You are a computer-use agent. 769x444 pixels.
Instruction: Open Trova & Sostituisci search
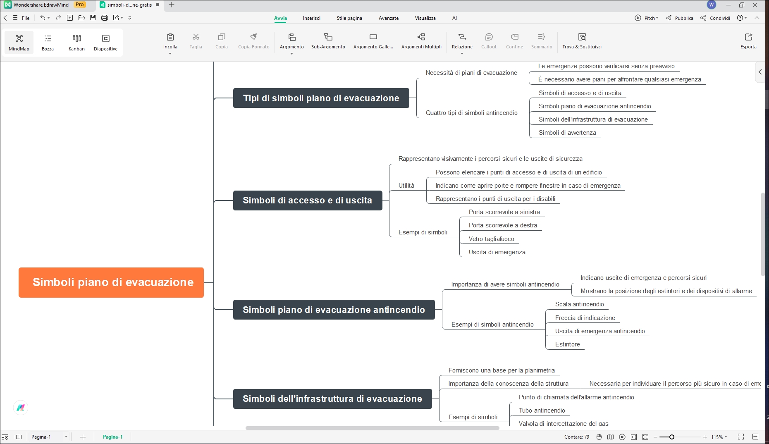[582, 41]
